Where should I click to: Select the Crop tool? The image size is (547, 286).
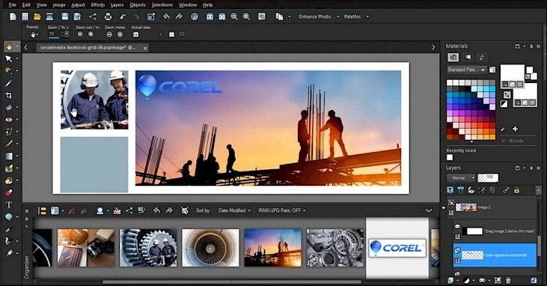9,95
